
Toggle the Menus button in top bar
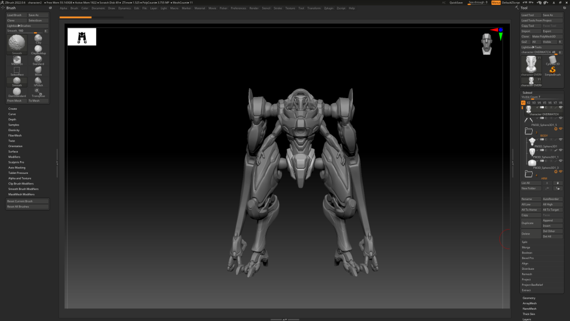(x=496, y=3)
